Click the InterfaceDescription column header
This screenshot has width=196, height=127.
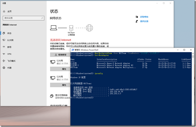[x=107, y=59]
